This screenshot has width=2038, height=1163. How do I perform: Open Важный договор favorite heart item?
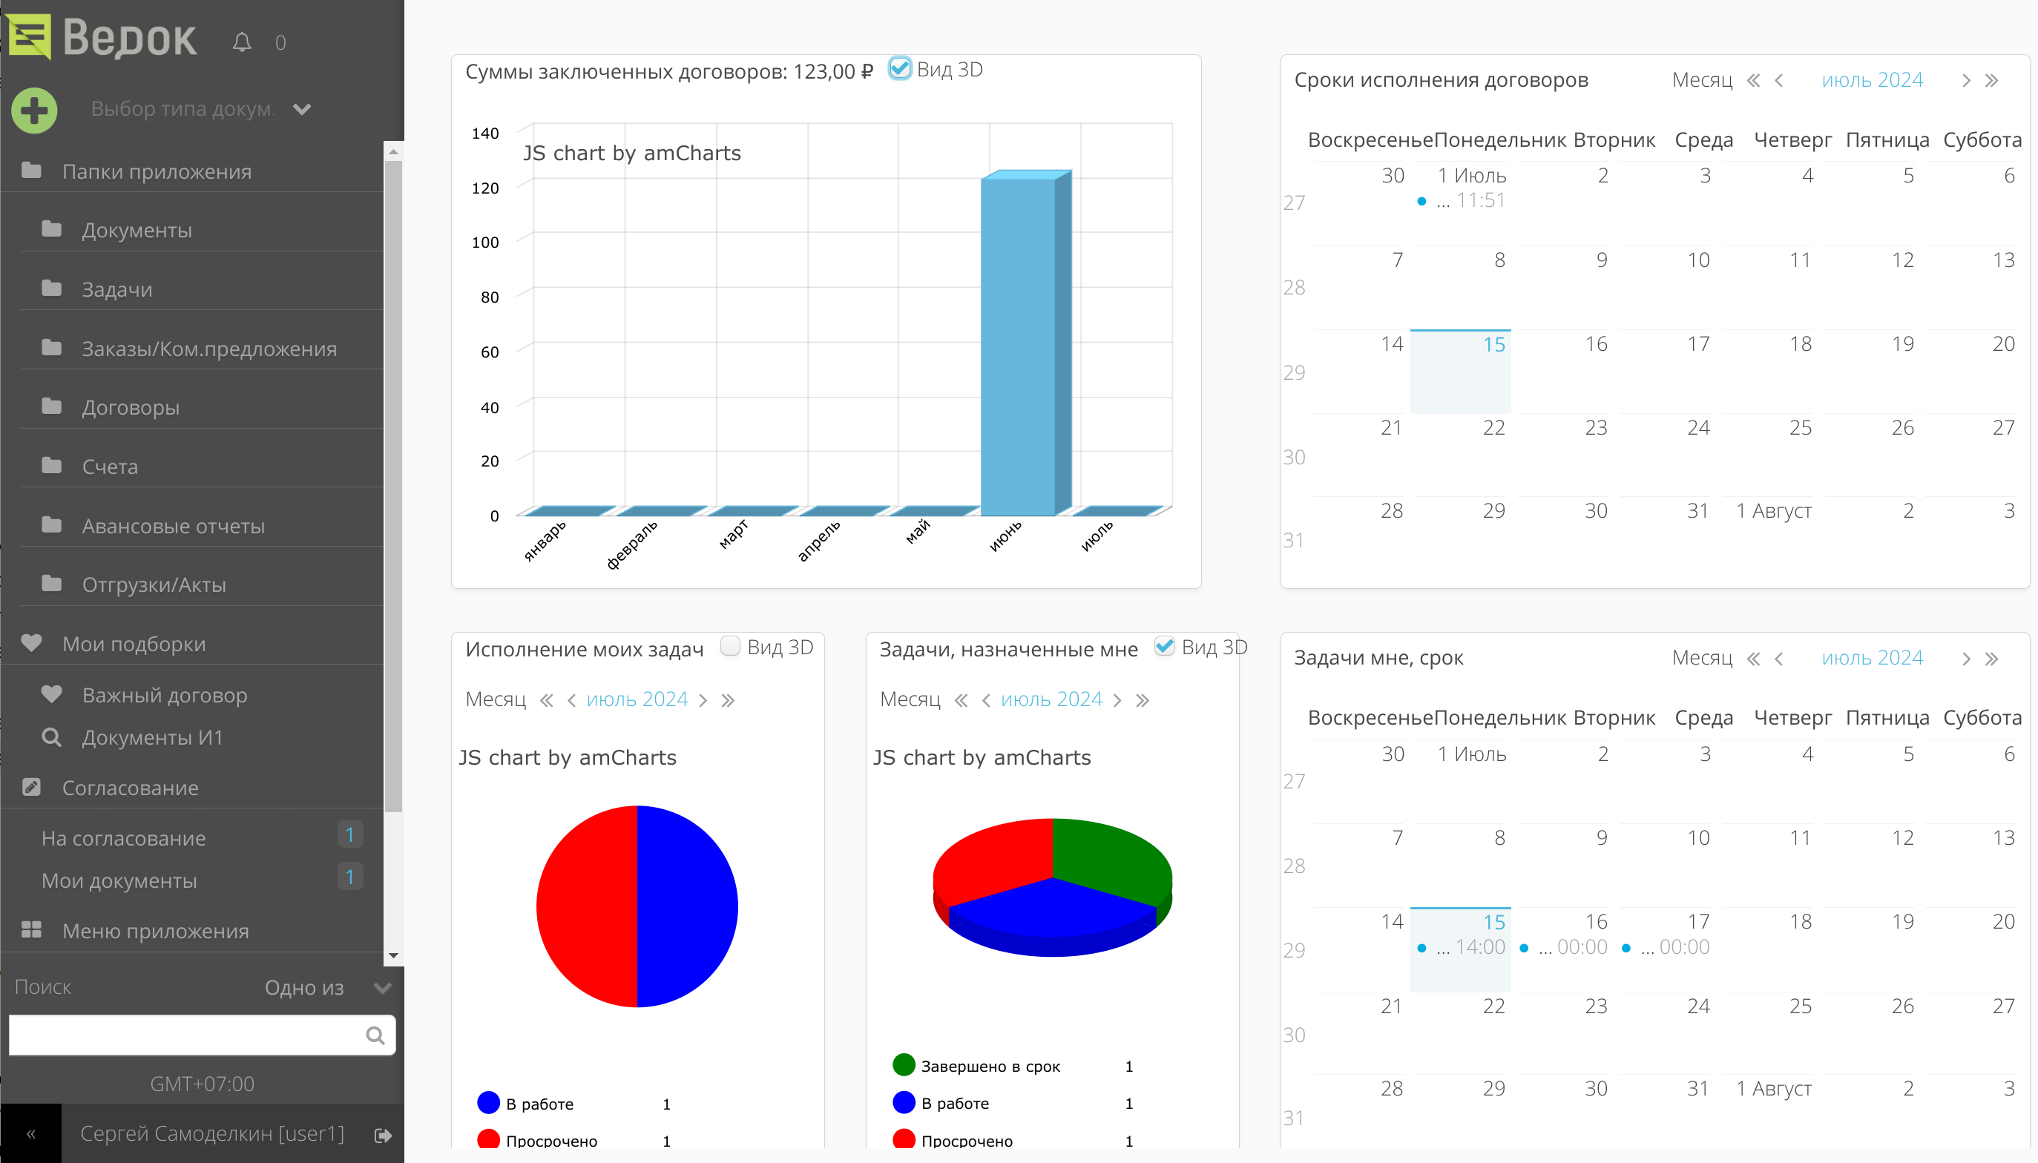click(164, 695)
